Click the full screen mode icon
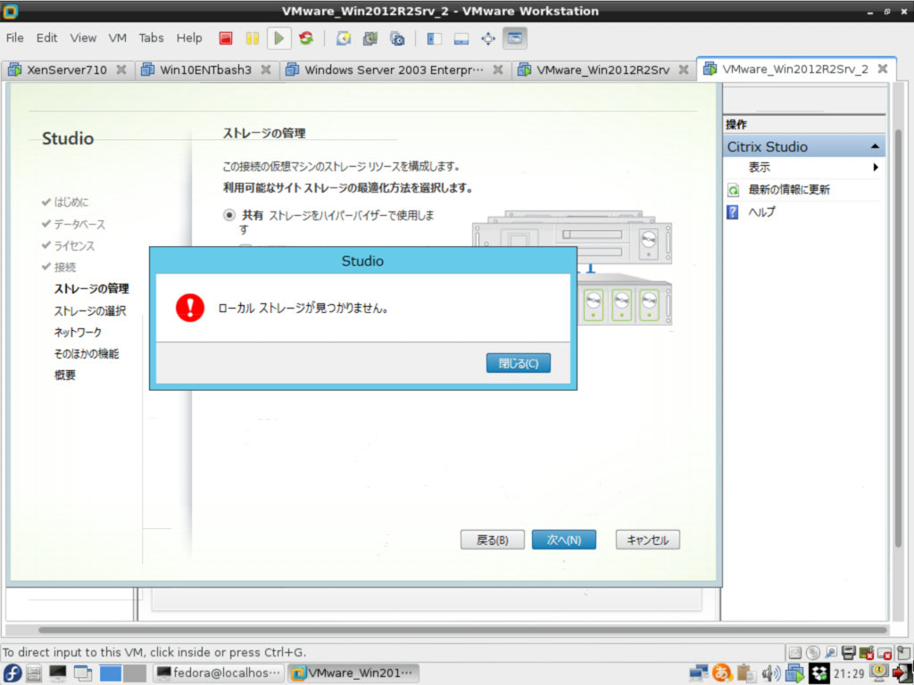The width and height of the screenshot is (914, 685). click(x=488, y=38)
